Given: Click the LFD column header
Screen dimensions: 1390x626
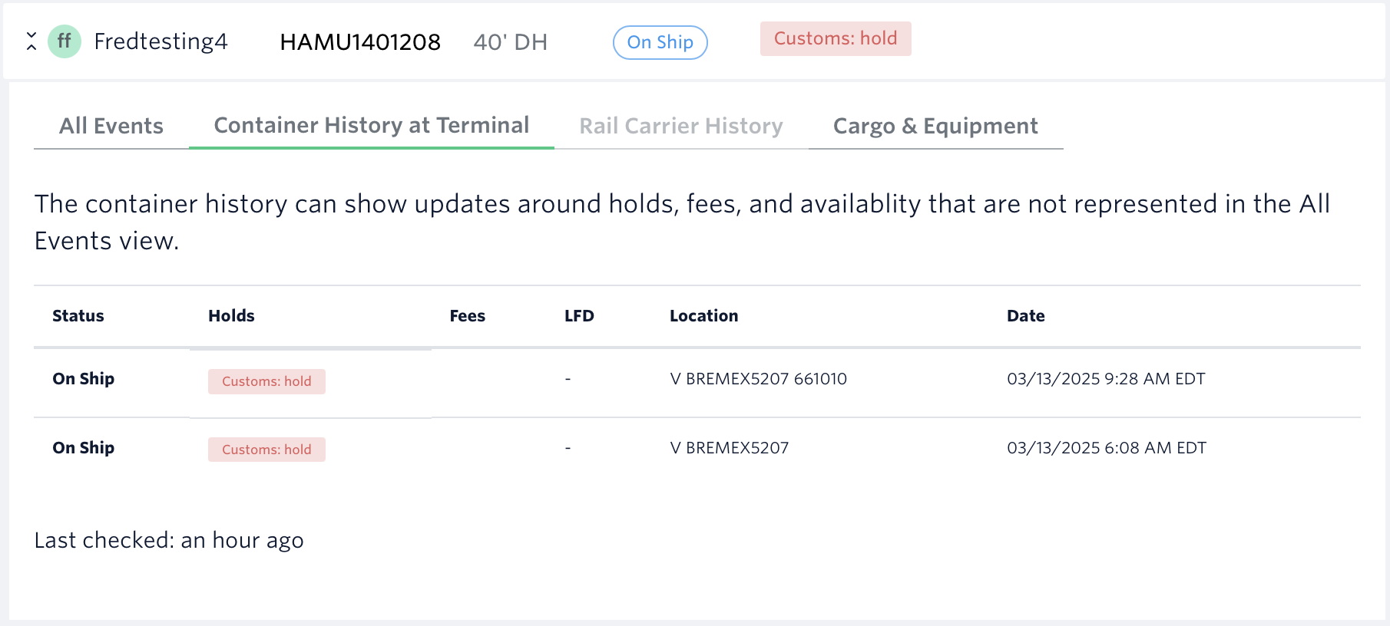Looking at the screenshot, I should (x=579, y=316).
